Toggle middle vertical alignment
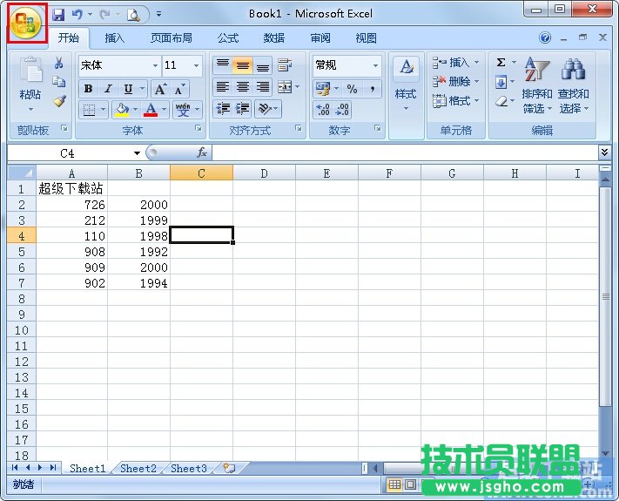The image size is (619, 501). click(x=242, y=65)
